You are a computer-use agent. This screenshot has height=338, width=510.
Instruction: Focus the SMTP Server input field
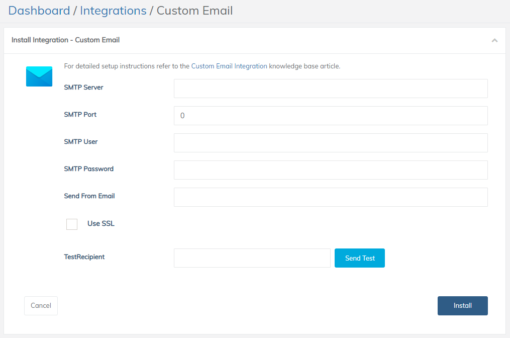pyautogui.click(x=331, y=89)
